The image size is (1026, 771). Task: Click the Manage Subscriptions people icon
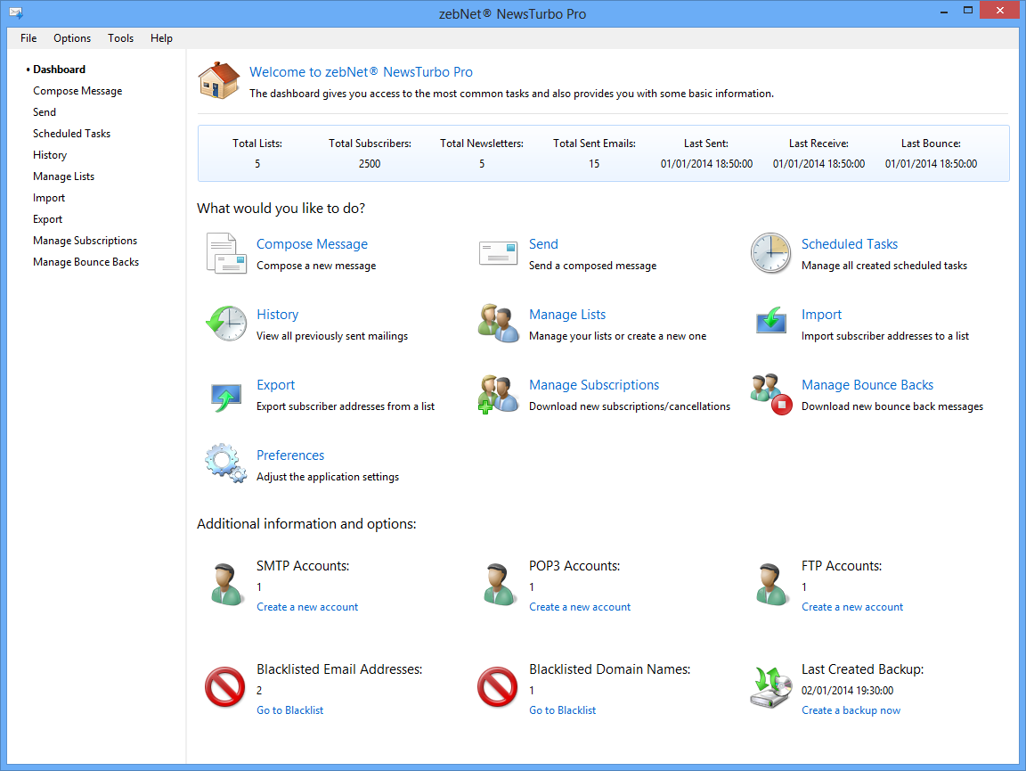coord(499,394)
